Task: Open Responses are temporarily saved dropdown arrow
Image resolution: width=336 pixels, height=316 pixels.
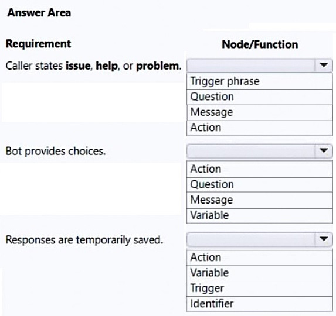Action: pyautogui.click(x=324, y=239)
